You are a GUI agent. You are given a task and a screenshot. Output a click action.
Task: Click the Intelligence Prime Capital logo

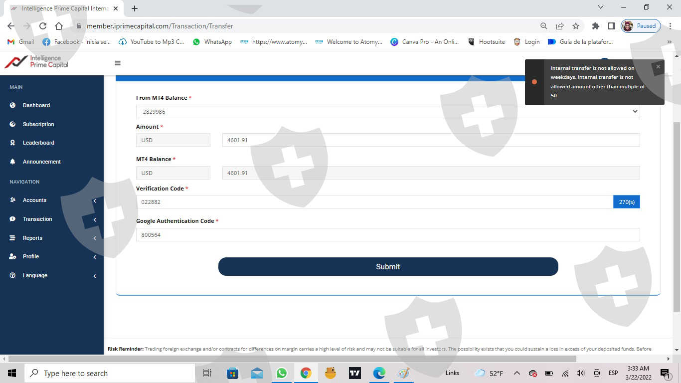click(x=36, y=62)
